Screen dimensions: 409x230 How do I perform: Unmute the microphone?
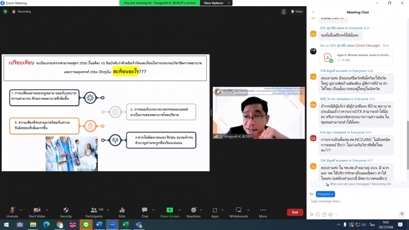pyautogui.click(x=12, y=212)
